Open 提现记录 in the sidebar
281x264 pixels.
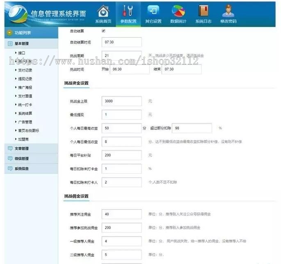[25, 79]
